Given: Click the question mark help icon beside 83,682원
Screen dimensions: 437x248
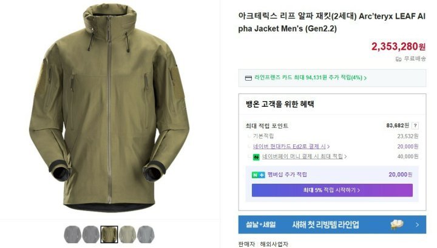Looking at the screenshot, I should click(415, 126).
